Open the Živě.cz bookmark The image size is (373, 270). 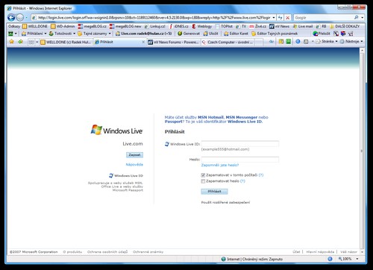pyautogui.click(x=257, y=26)
